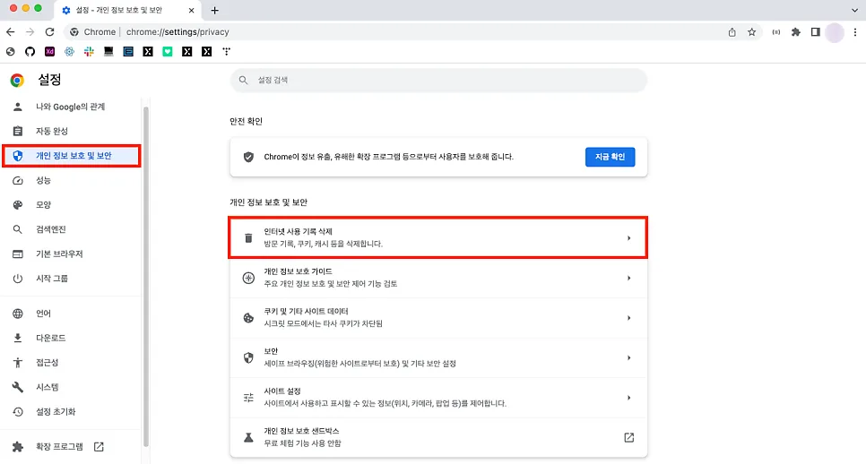Click the wrench icon for 시스템
Image resolution: width=866 pixels, height=464 pixels.
[x=18, y=387]
